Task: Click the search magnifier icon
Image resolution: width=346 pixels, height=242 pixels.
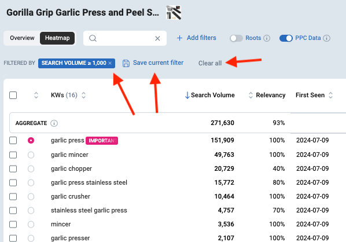Action: [93, 38]
